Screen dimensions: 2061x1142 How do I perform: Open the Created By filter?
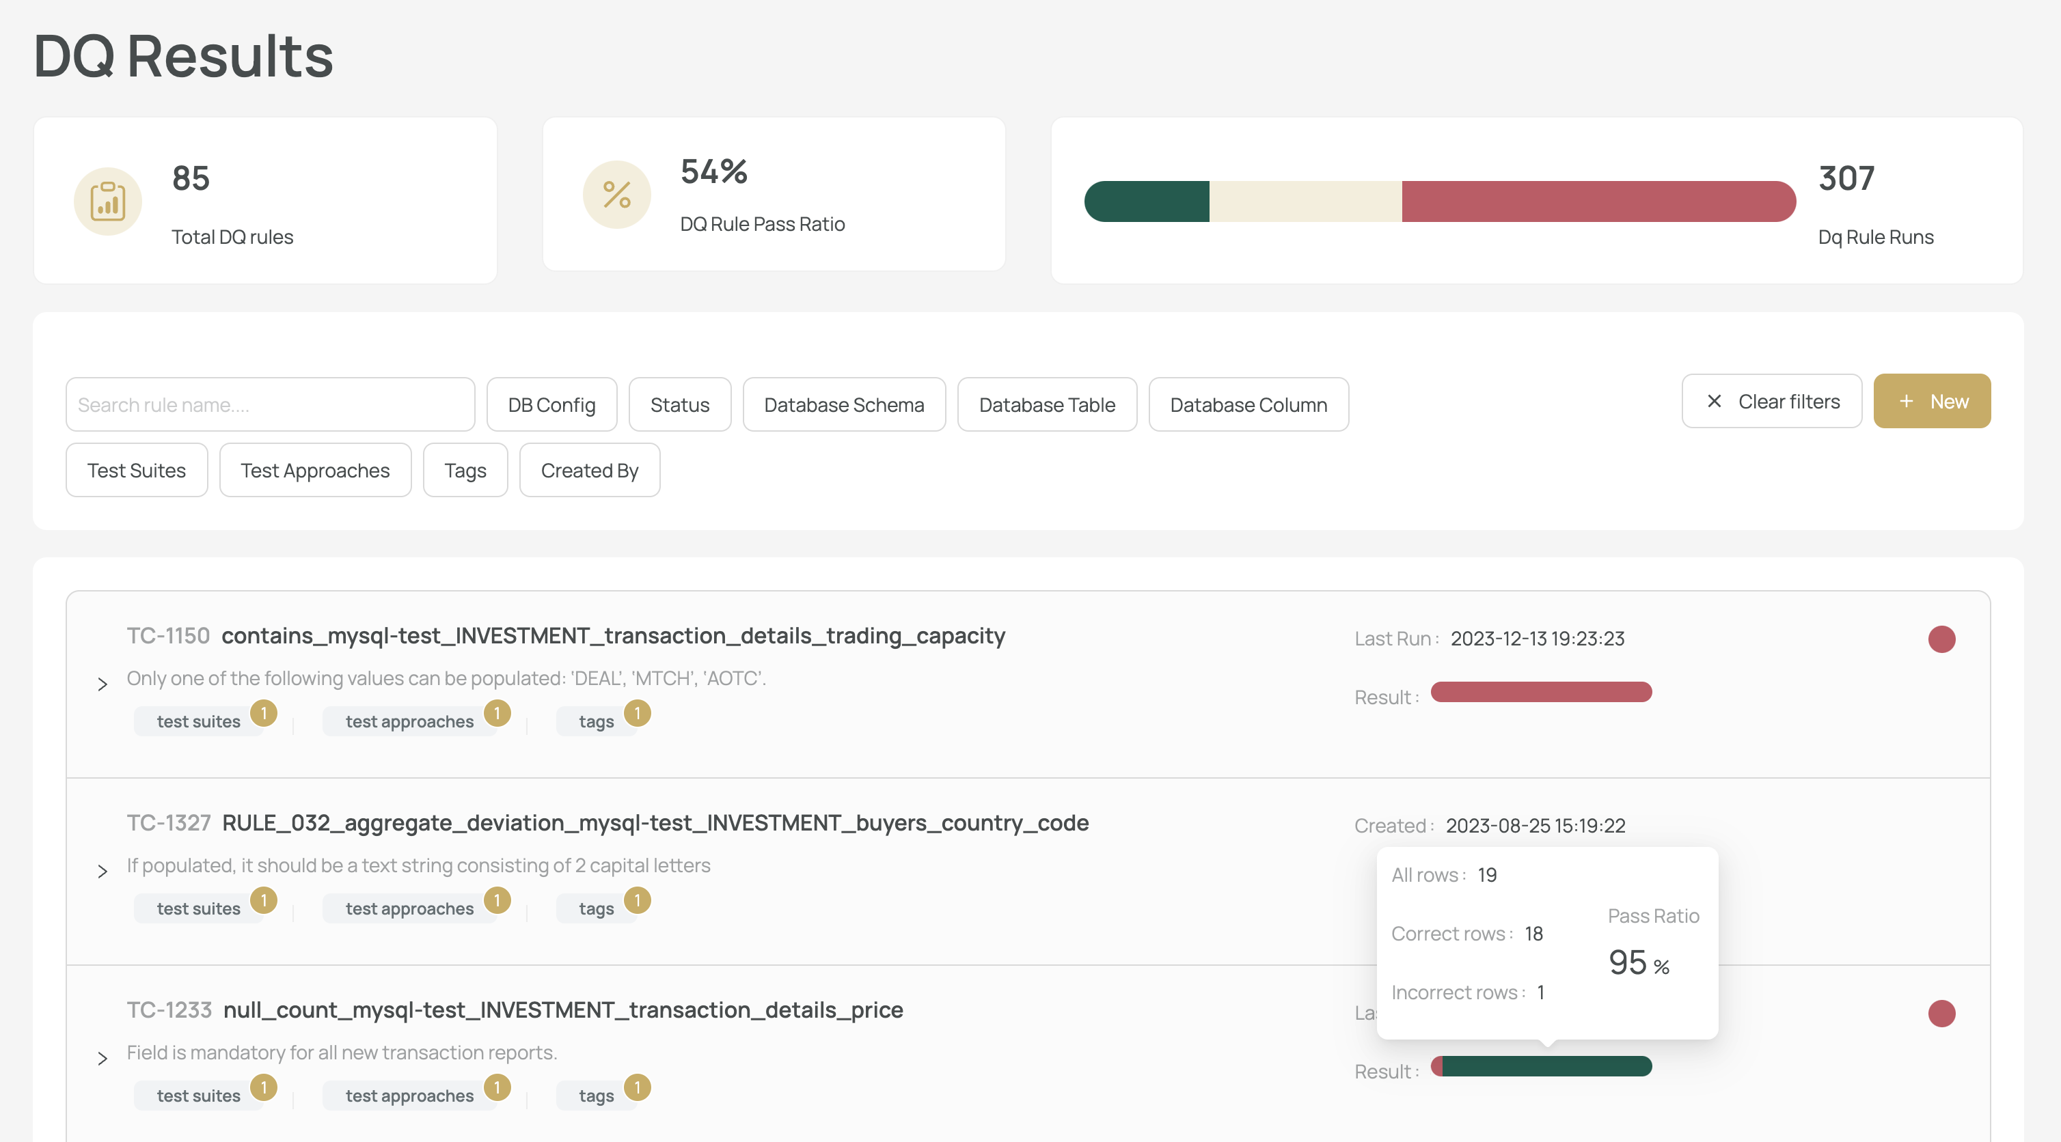point(590,470)
